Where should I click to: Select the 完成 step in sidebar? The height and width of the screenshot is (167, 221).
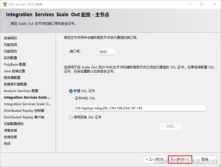click(7, 144)
